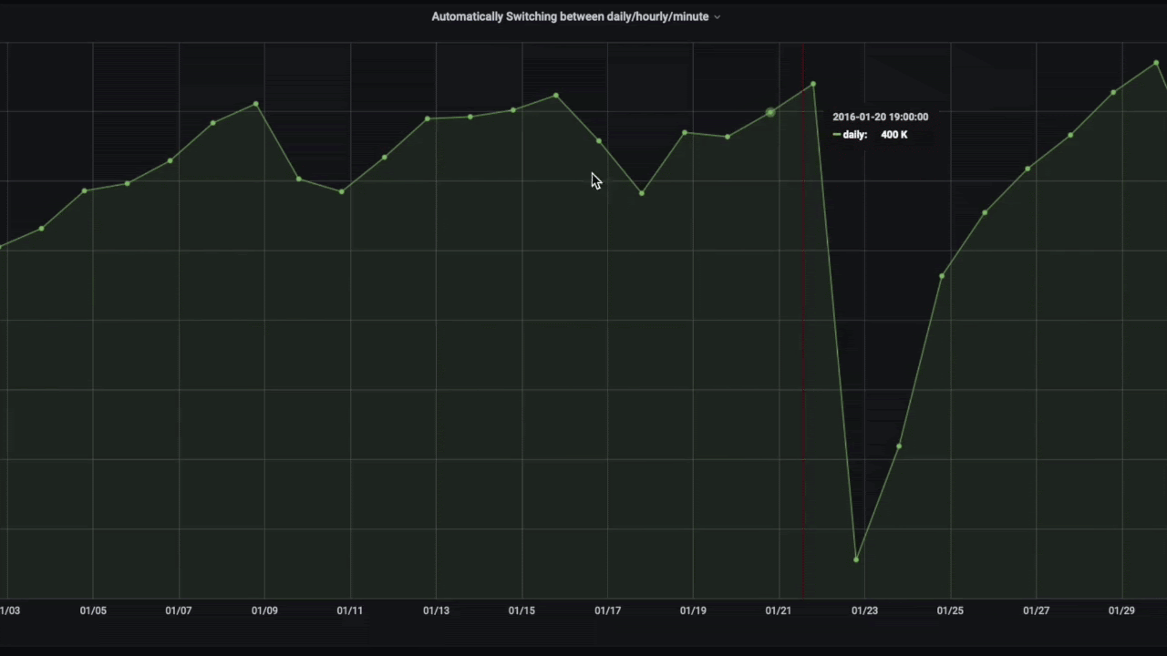Open the panel title dropdown menu
This screenshot has height=656, width=1167.
pyautogui.click(x=570, y=16)
